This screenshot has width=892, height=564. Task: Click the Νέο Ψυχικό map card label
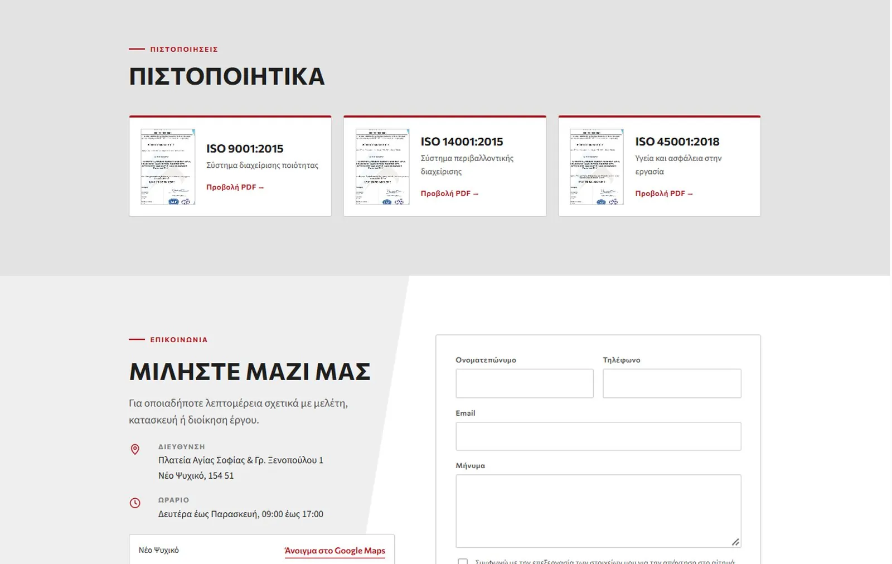tap(159, 550)
